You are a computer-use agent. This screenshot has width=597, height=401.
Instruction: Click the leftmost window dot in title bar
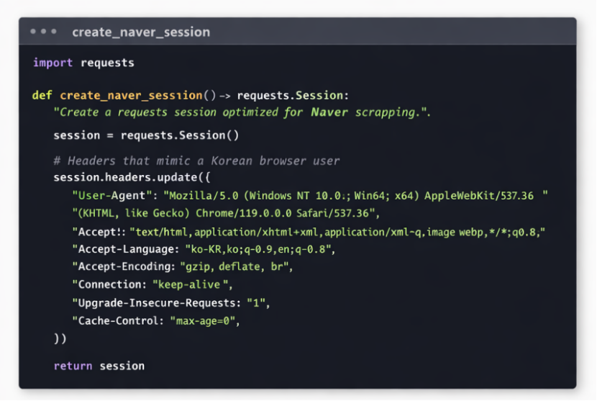(x=33, y=32)
